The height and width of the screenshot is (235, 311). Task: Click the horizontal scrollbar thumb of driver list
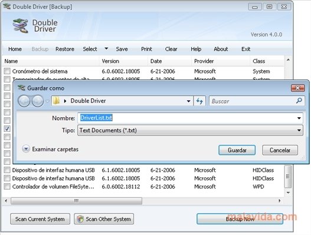(76, 201)
